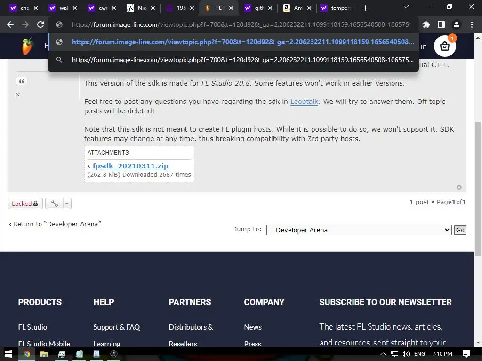Open Learning footer link
Screen dimensions: 482x361
click(x=107, y=344)
